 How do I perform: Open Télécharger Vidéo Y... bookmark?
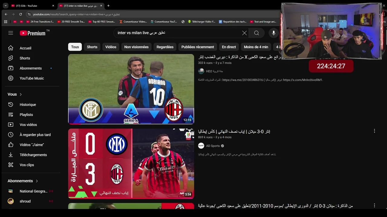(x=201, y=22)
